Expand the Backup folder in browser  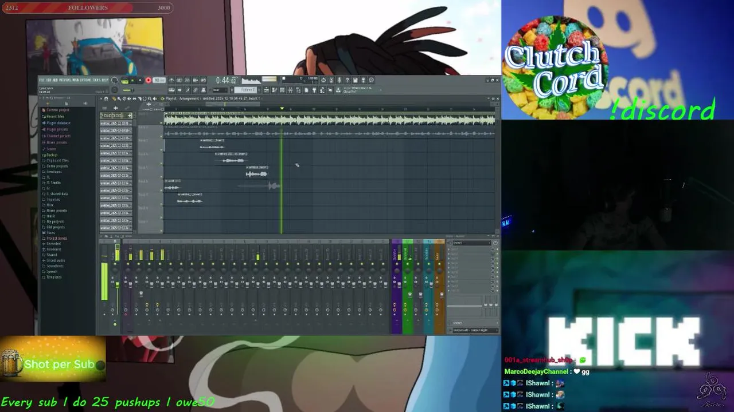click(50, 155)
